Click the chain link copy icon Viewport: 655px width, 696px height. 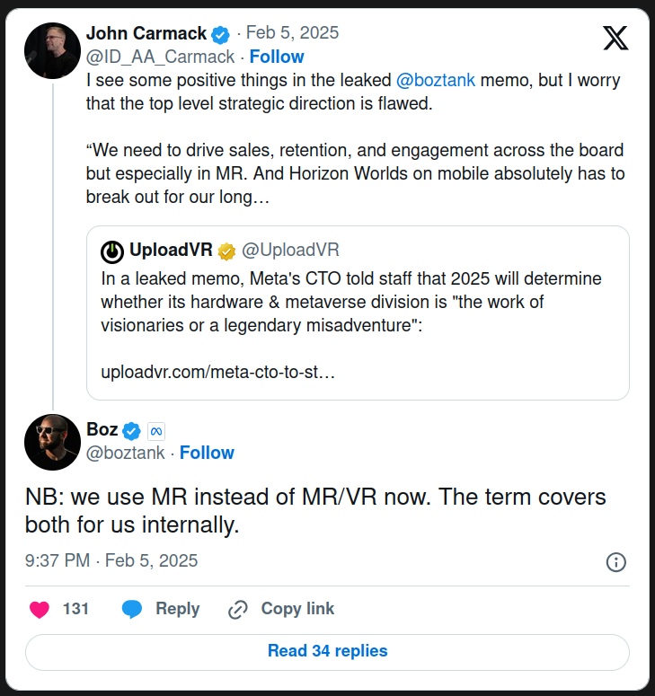coord(237,609)
